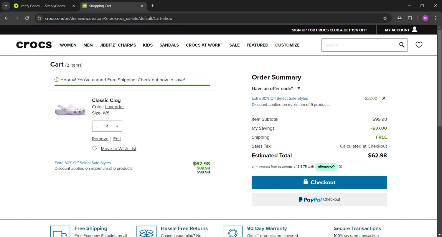Open the tab search dropdown arrow

(6, 6)
